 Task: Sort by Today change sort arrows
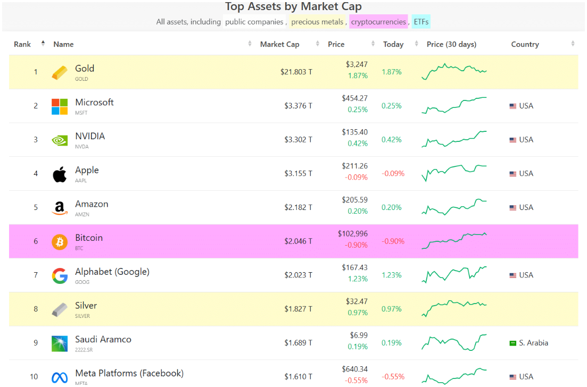[x=416, y=44]
